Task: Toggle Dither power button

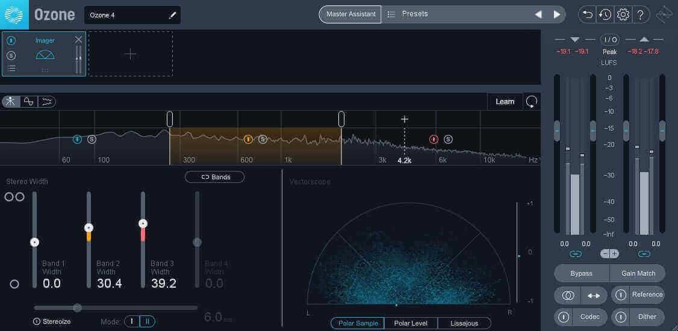Action: click(x=621, y=317)
